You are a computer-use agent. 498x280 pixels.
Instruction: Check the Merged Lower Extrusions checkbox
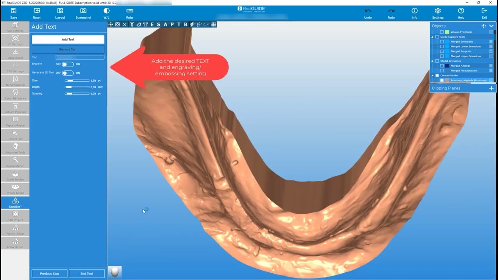442,46
